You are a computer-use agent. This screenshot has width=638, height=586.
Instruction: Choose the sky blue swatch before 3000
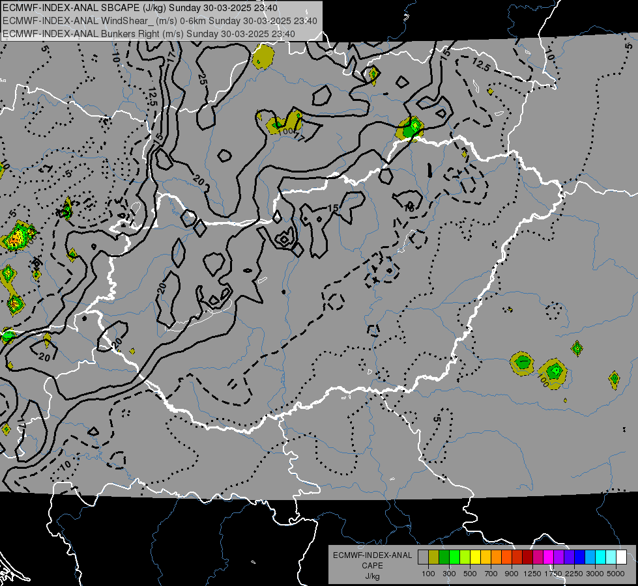tap(590, 557)
